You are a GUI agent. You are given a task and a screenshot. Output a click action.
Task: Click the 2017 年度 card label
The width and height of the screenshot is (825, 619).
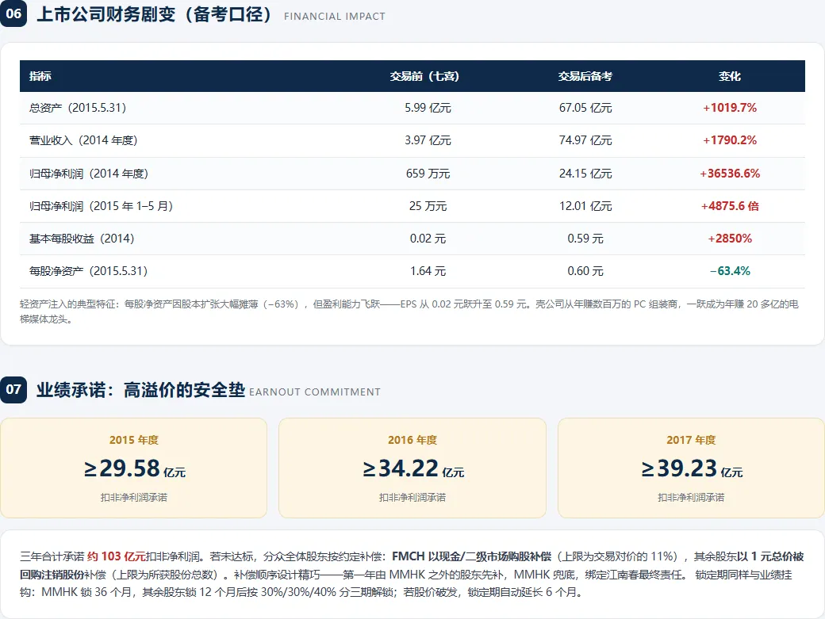coord(691,440)
